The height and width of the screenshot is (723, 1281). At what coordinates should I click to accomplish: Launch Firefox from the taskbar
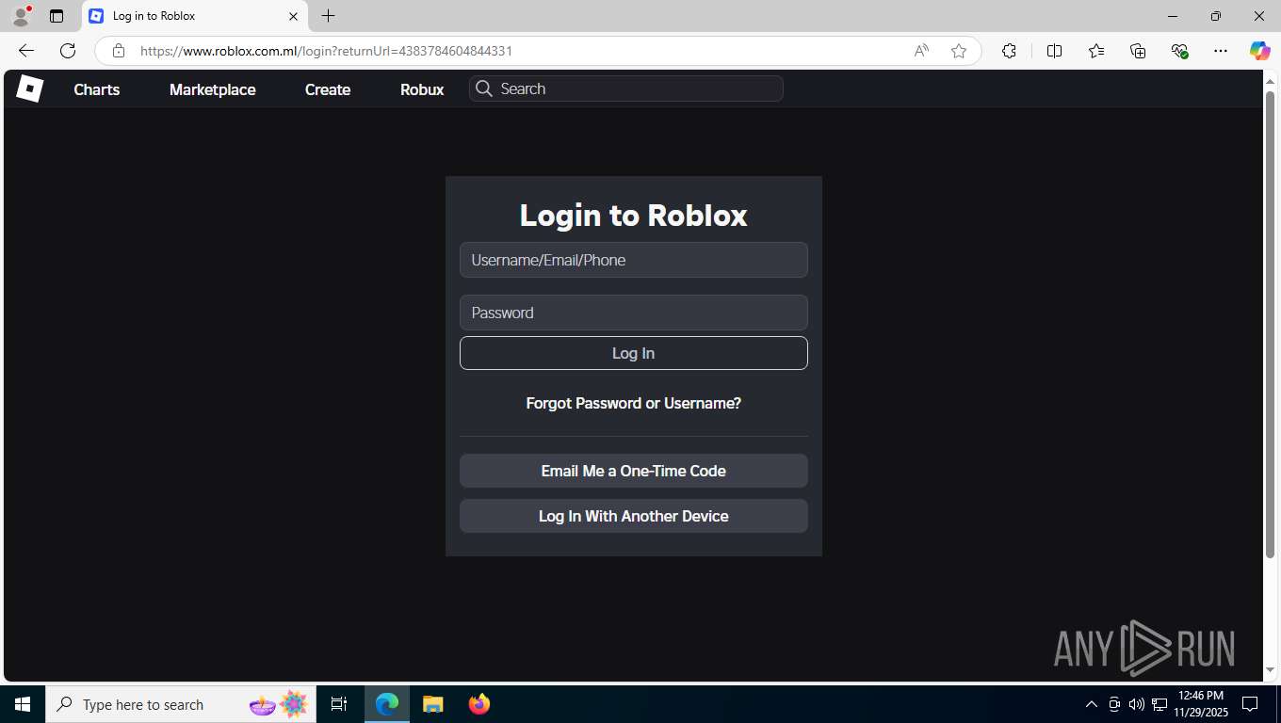(479, 704)
